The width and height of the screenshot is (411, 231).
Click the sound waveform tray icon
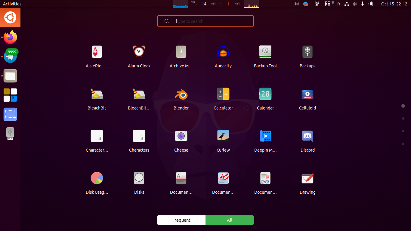[297, 4]
